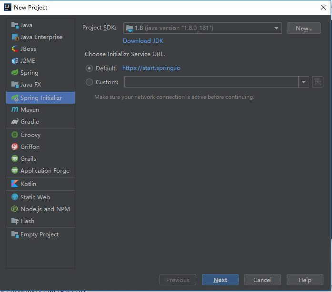Open the https://start.spring.io link

(x=151, y=68)
